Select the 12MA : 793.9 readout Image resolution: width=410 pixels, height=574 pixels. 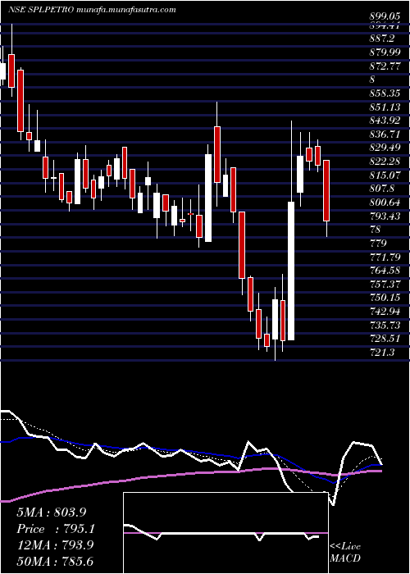[x=55, y=545]
